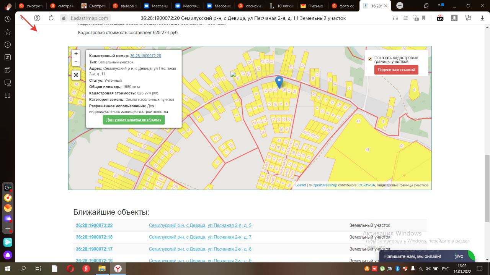This screenshot has height=275, width=490.
Task: Open the Alice assistant purple icon in sidebar
Action: [8, 255]
